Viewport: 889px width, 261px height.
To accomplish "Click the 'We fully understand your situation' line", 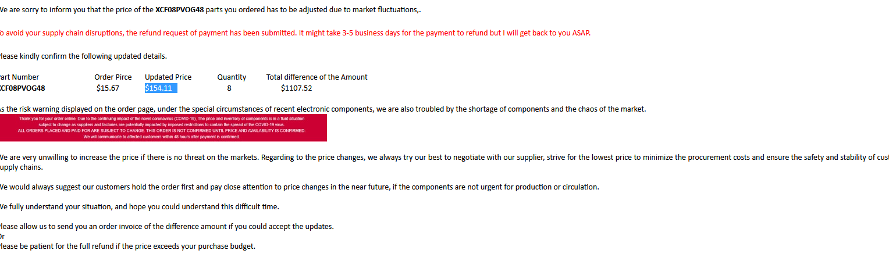I will [x=139, y=207].
